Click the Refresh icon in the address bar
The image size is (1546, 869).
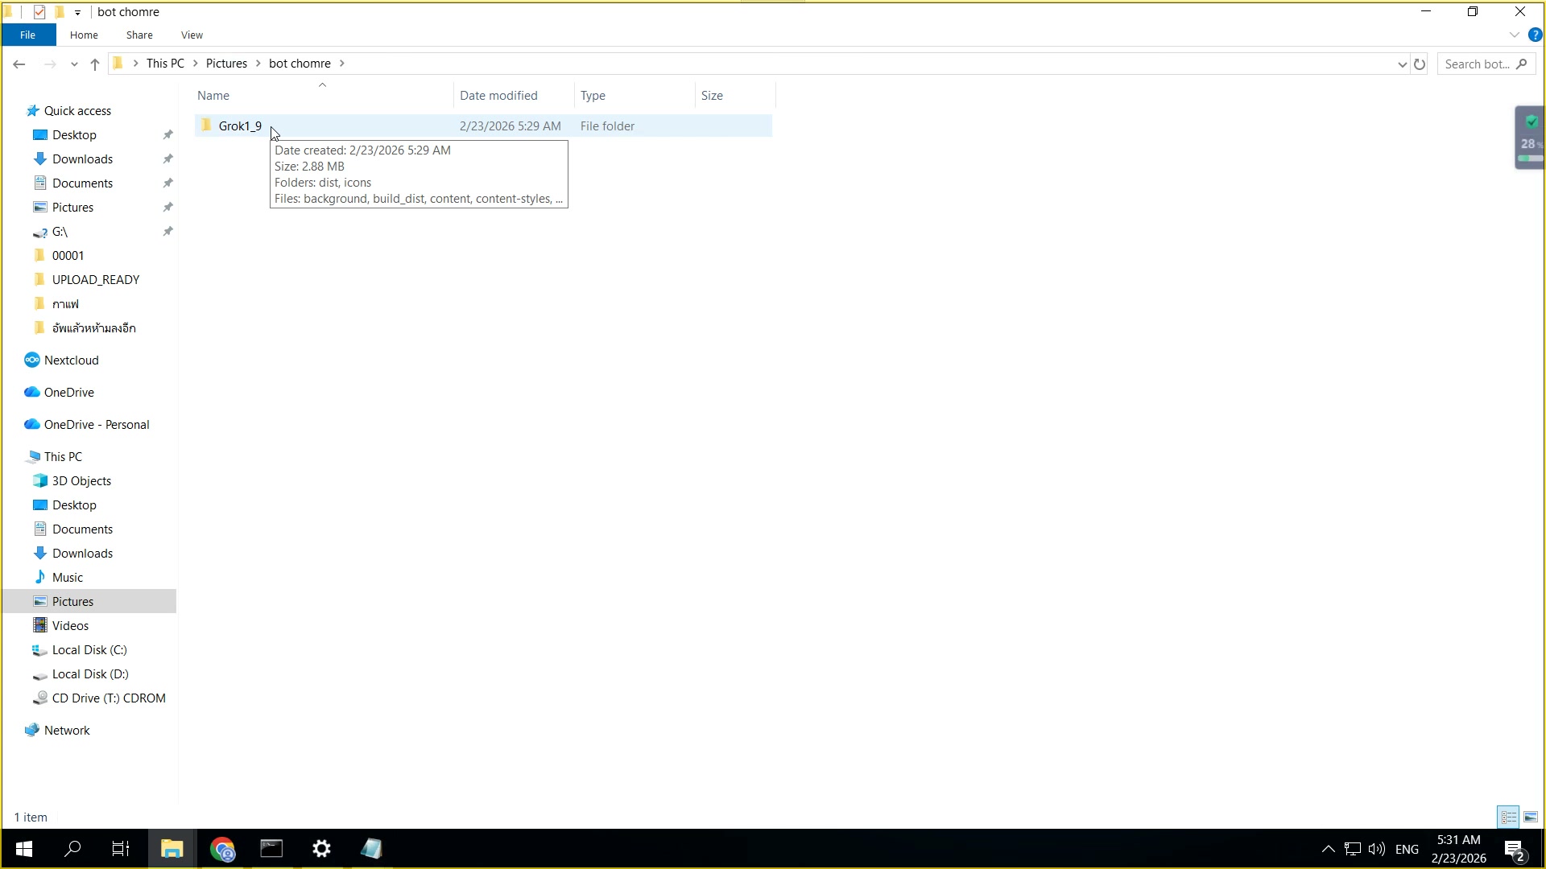coord(1420,64)
